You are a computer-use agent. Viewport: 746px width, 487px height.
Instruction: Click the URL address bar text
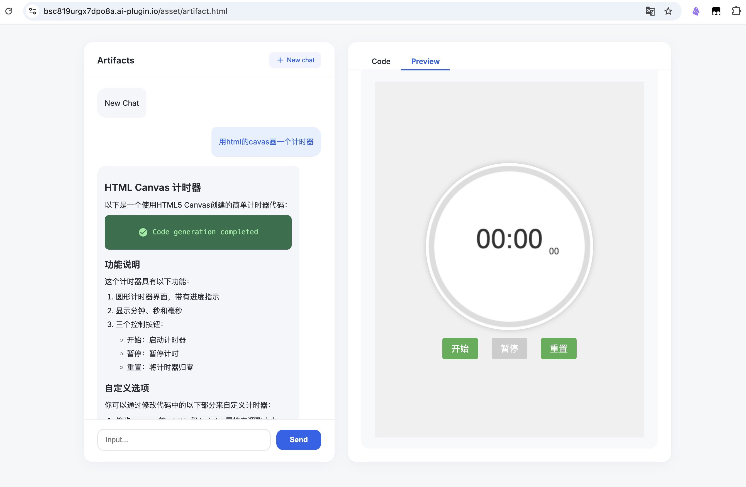tap(135, 11)
